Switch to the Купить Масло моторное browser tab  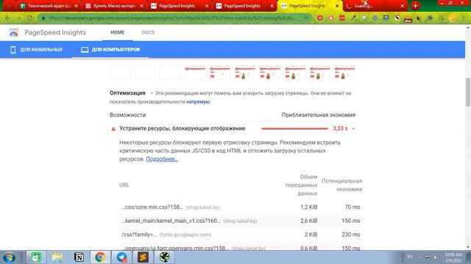coord(114,6)
